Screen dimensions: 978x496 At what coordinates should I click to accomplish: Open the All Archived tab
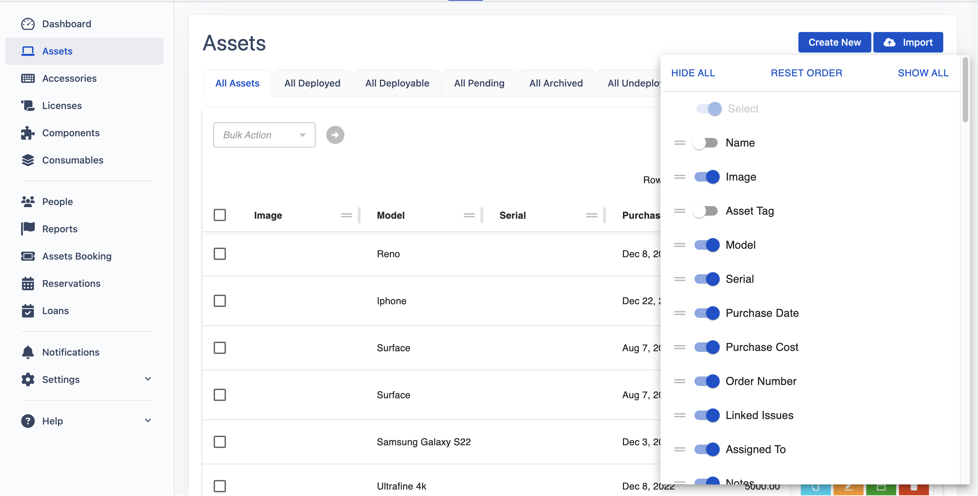point(556,83)
